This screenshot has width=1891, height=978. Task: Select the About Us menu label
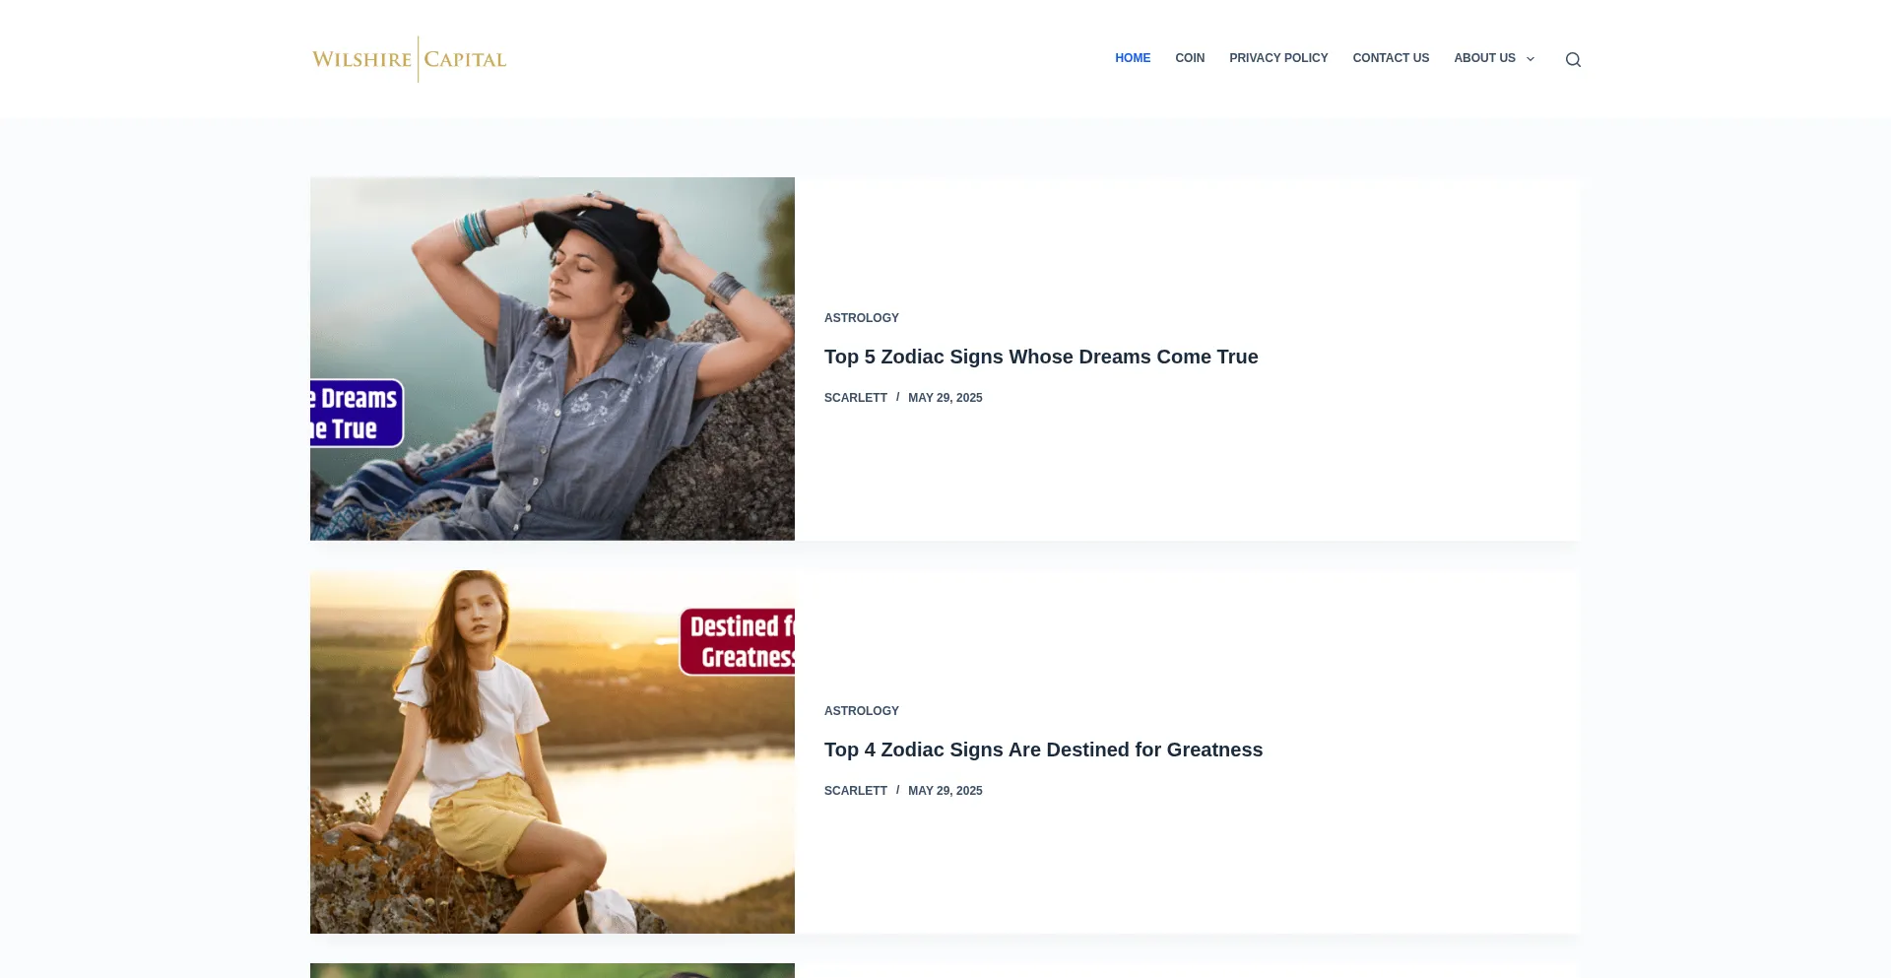point(1483,58)
